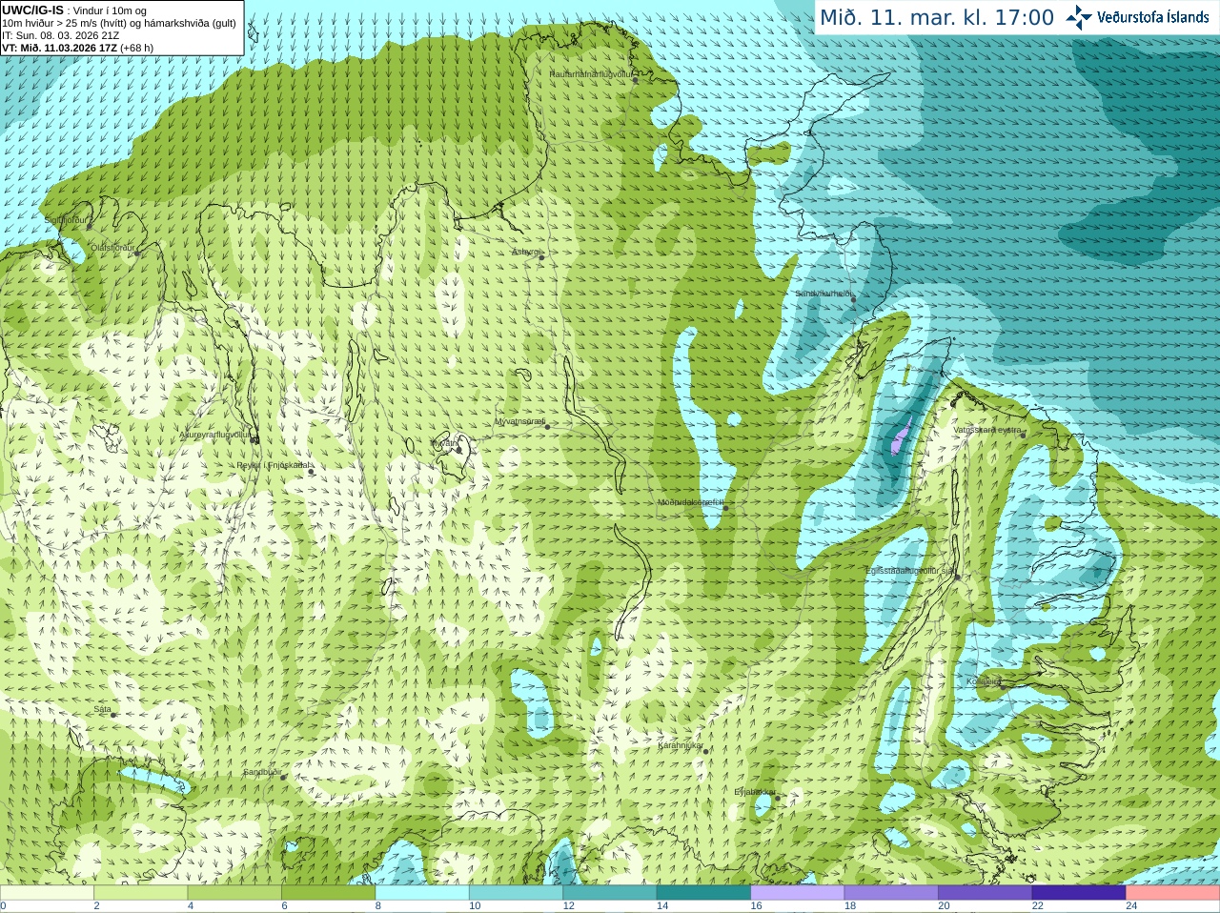Select the 20–22 m/s legend color swatch

click(986, 893)
